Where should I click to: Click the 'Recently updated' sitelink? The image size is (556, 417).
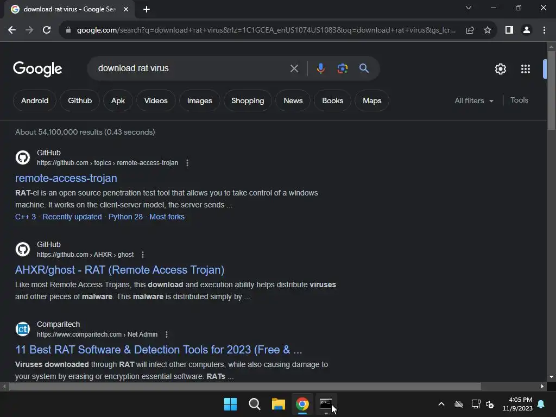[72, 217]
